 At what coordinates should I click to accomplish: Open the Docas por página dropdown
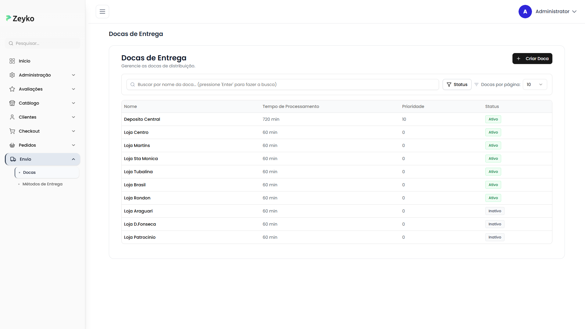[x=535, y=84]
